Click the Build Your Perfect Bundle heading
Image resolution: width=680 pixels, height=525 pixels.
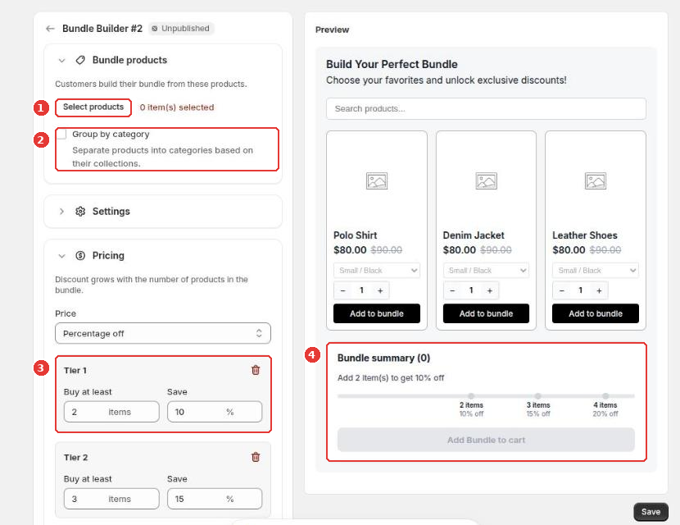pyautogui.click(x=392, y=64)
